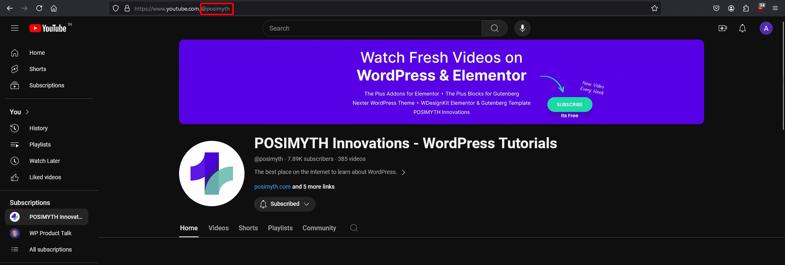Click the YouTube search input field
The height and width of the screenshot is (265, 785).
pyautogui.click(x=372, y=28)
